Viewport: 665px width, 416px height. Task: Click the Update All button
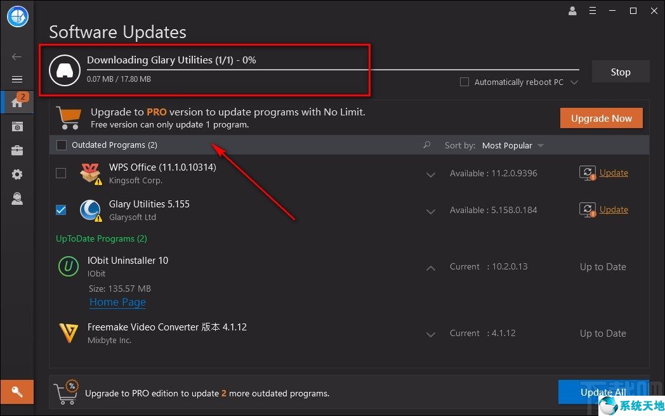click(603, 392)
